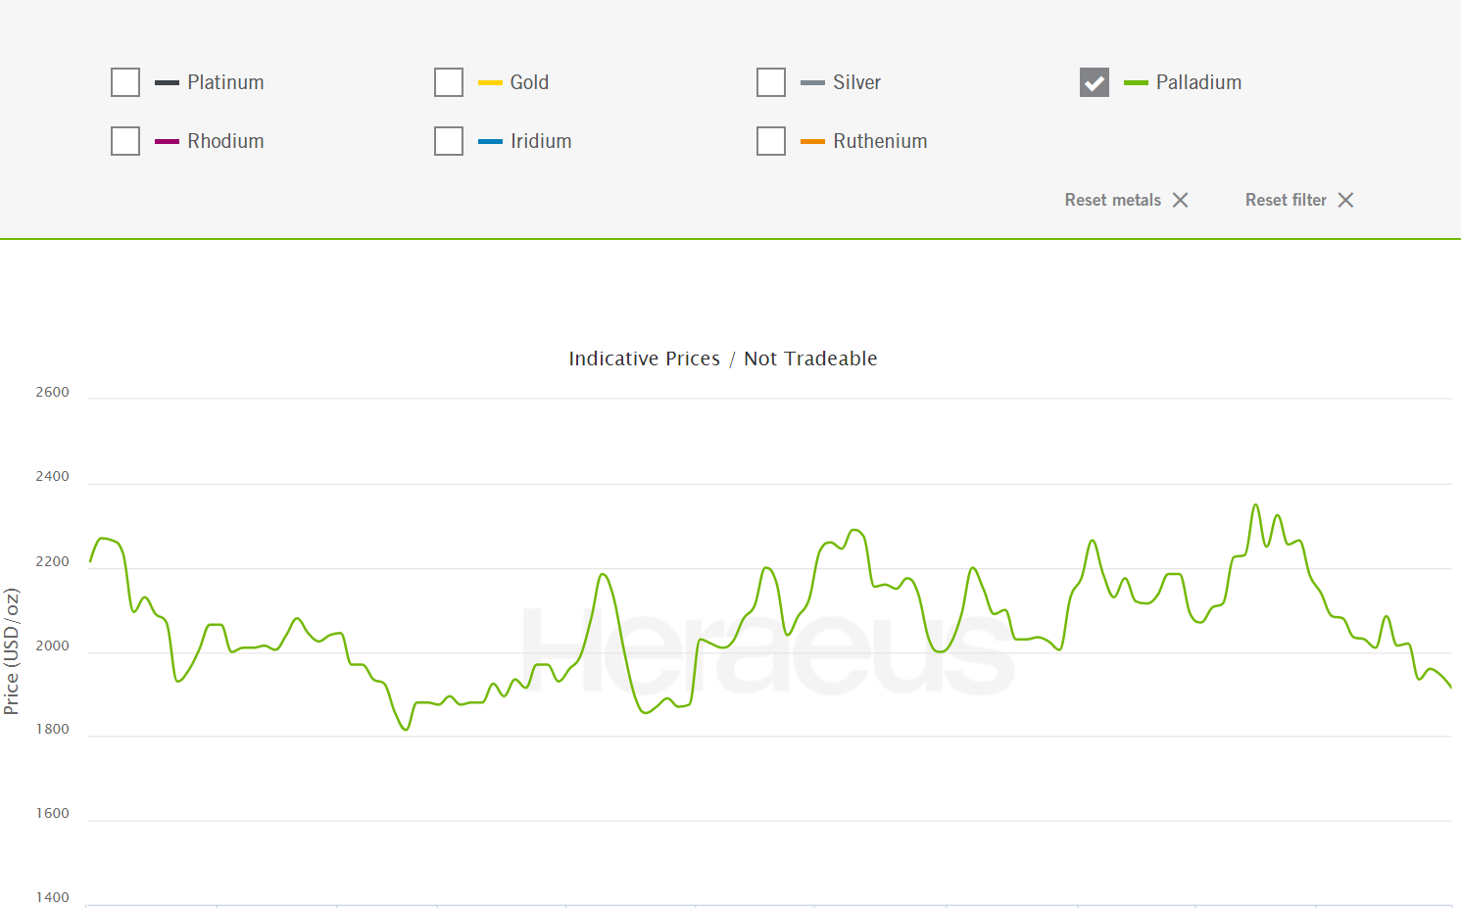1461x908 pixels.
Task: Click the Reset filter link
Action: (1299, 200)
